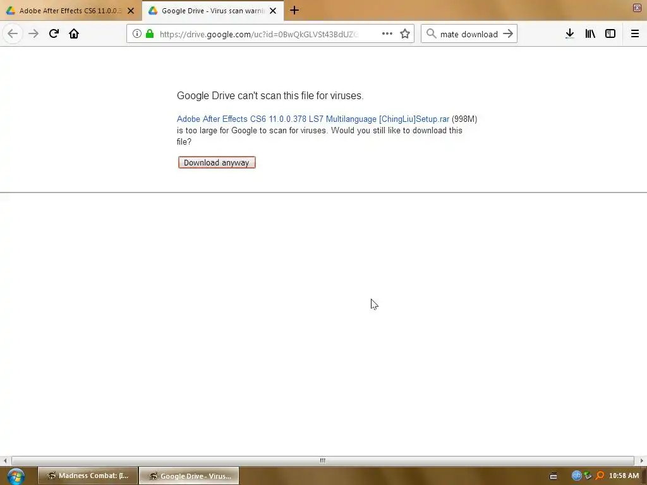Switch to Adobe After Effects CS6 tab

(x=71, y=11)
